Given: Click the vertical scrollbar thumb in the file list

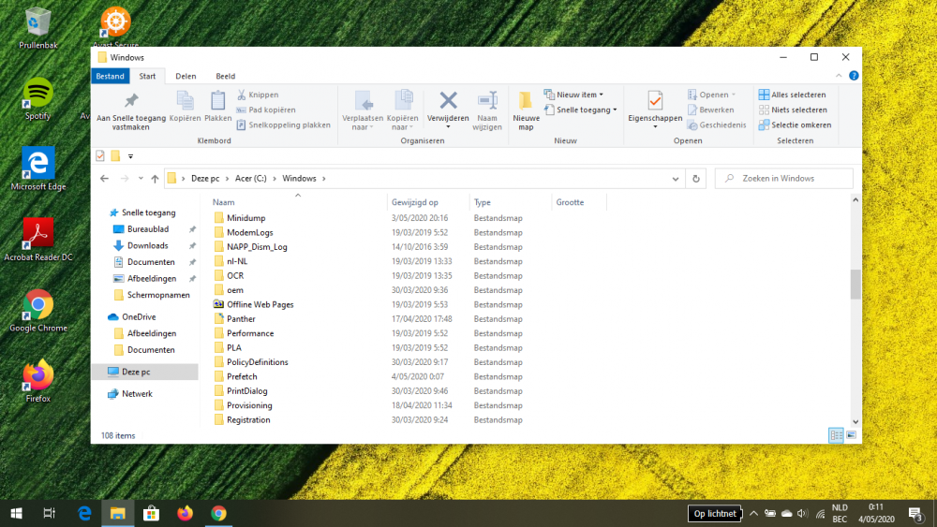Looking at the screenshot, I should (855, 284).
